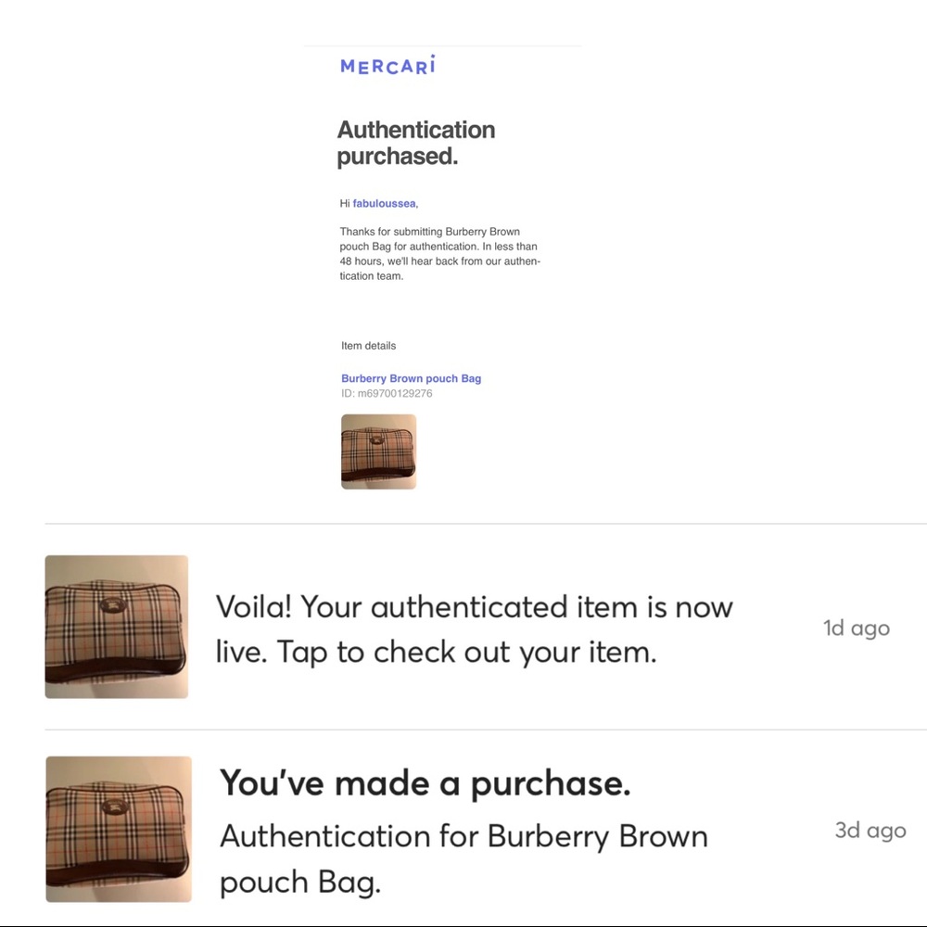Open bag thumbnail in Voila notification
This screenshot has width=927, height=927.
pyautogui.click(x=117, y=627)
